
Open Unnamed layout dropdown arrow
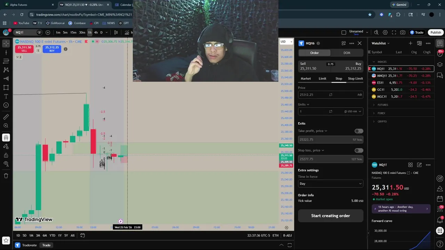pyautogui.click(x=367, y=32)
